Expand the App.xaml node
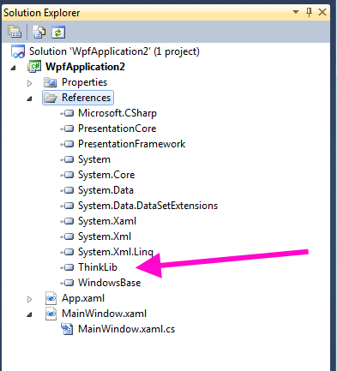Viewport: 337px width, 371px height. pyautogui.click(x=29, y=299)
